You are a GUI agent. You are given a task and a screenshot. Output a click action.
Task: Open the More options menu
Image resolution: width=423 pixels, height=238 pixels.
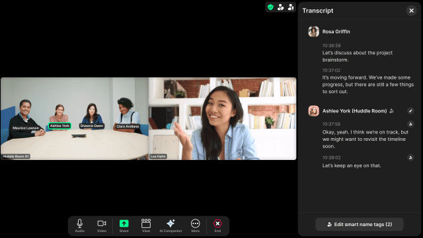[x=196, y=225]
